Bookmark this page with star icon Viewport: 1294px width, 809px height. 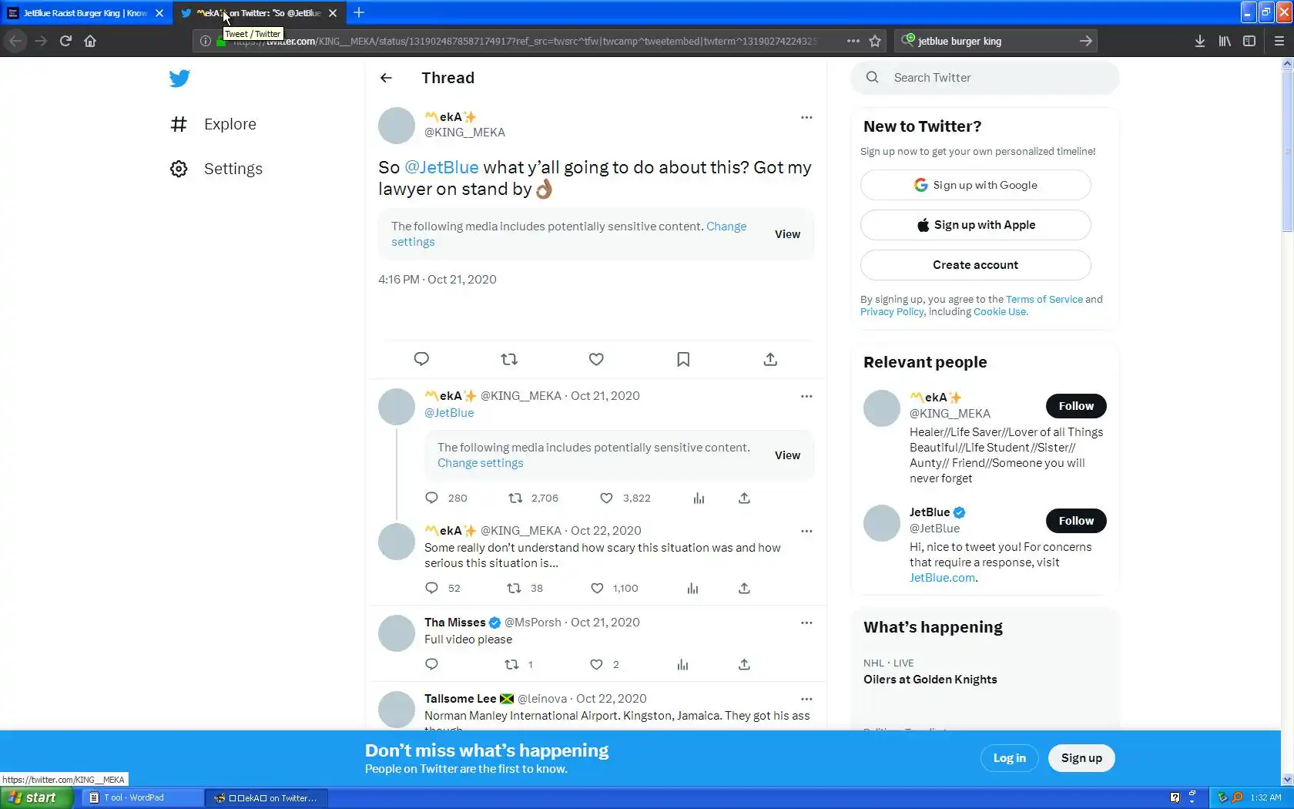[x=875, y=41]
